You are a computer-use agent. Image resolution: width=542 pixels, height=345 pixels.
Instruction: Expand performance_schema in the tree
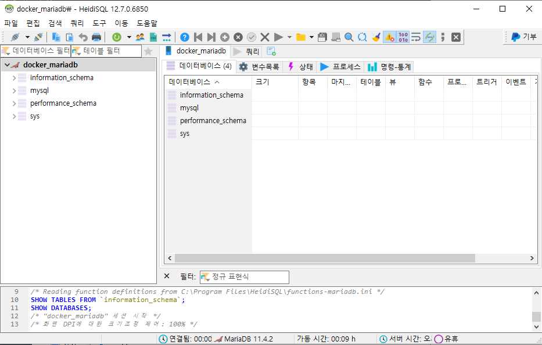point(14,103)
